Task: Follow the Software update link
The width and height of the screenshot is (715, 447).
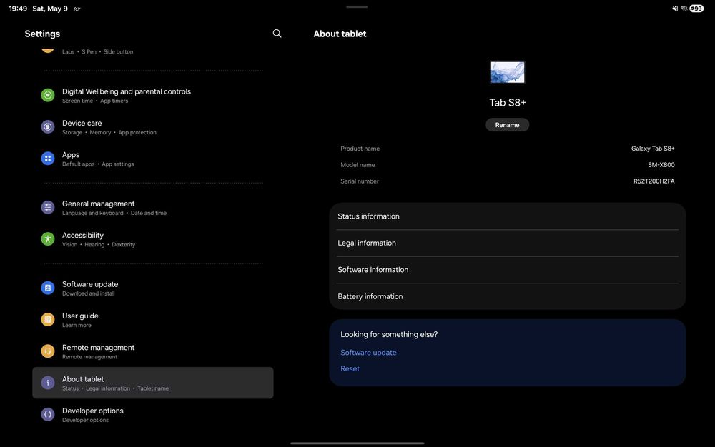Action: point(368,352)
